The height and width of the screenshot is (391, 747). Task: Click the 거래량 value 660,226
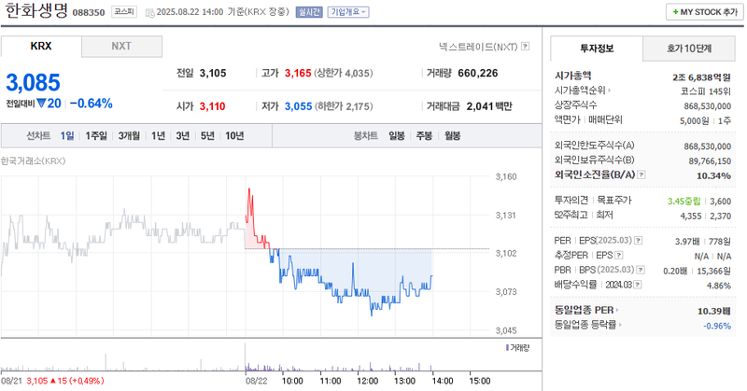pyautogui.click(x=478, y=74)
